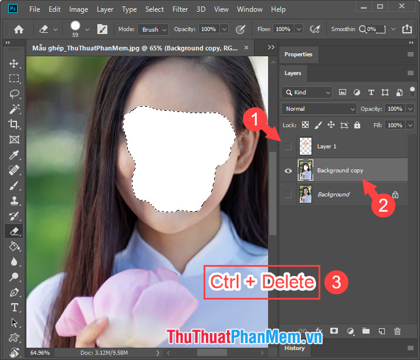The width and height of the screenshot is (420, 360).
Task: Select the Clone Stamp tool
Action: pos(14,201)
